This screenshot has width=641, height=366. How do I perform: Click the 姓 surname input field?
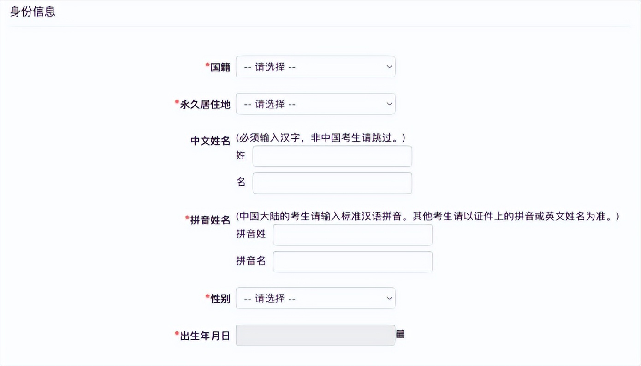tap(332, 156)
